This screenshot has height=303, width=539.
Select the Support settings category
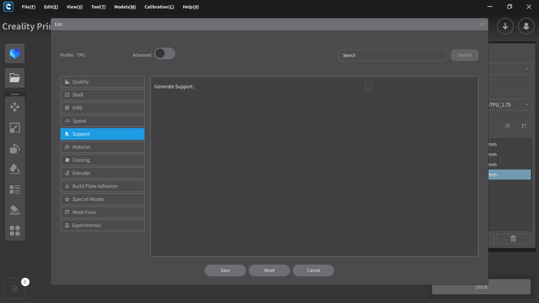[x=102, y=134]
